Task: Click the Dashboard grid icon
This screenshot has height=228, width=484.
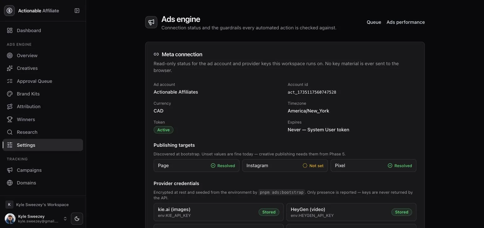Action: click(10, 30)
